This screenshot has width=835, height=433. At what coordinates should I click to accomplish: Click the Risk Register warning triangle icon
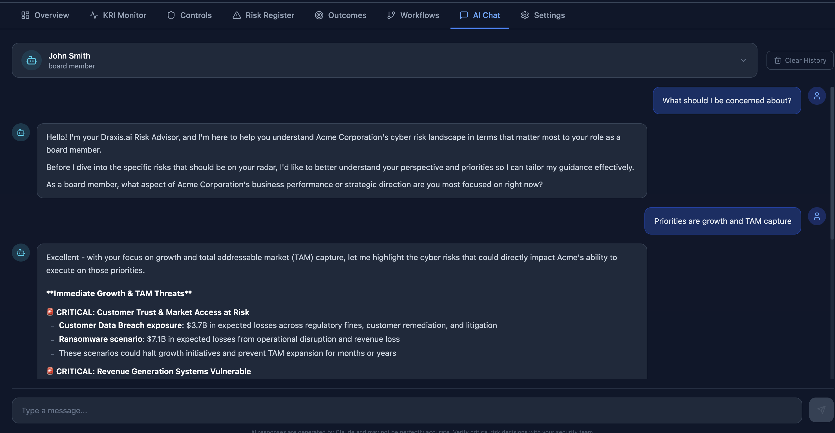pyautogui.click(x=237, y=15)
